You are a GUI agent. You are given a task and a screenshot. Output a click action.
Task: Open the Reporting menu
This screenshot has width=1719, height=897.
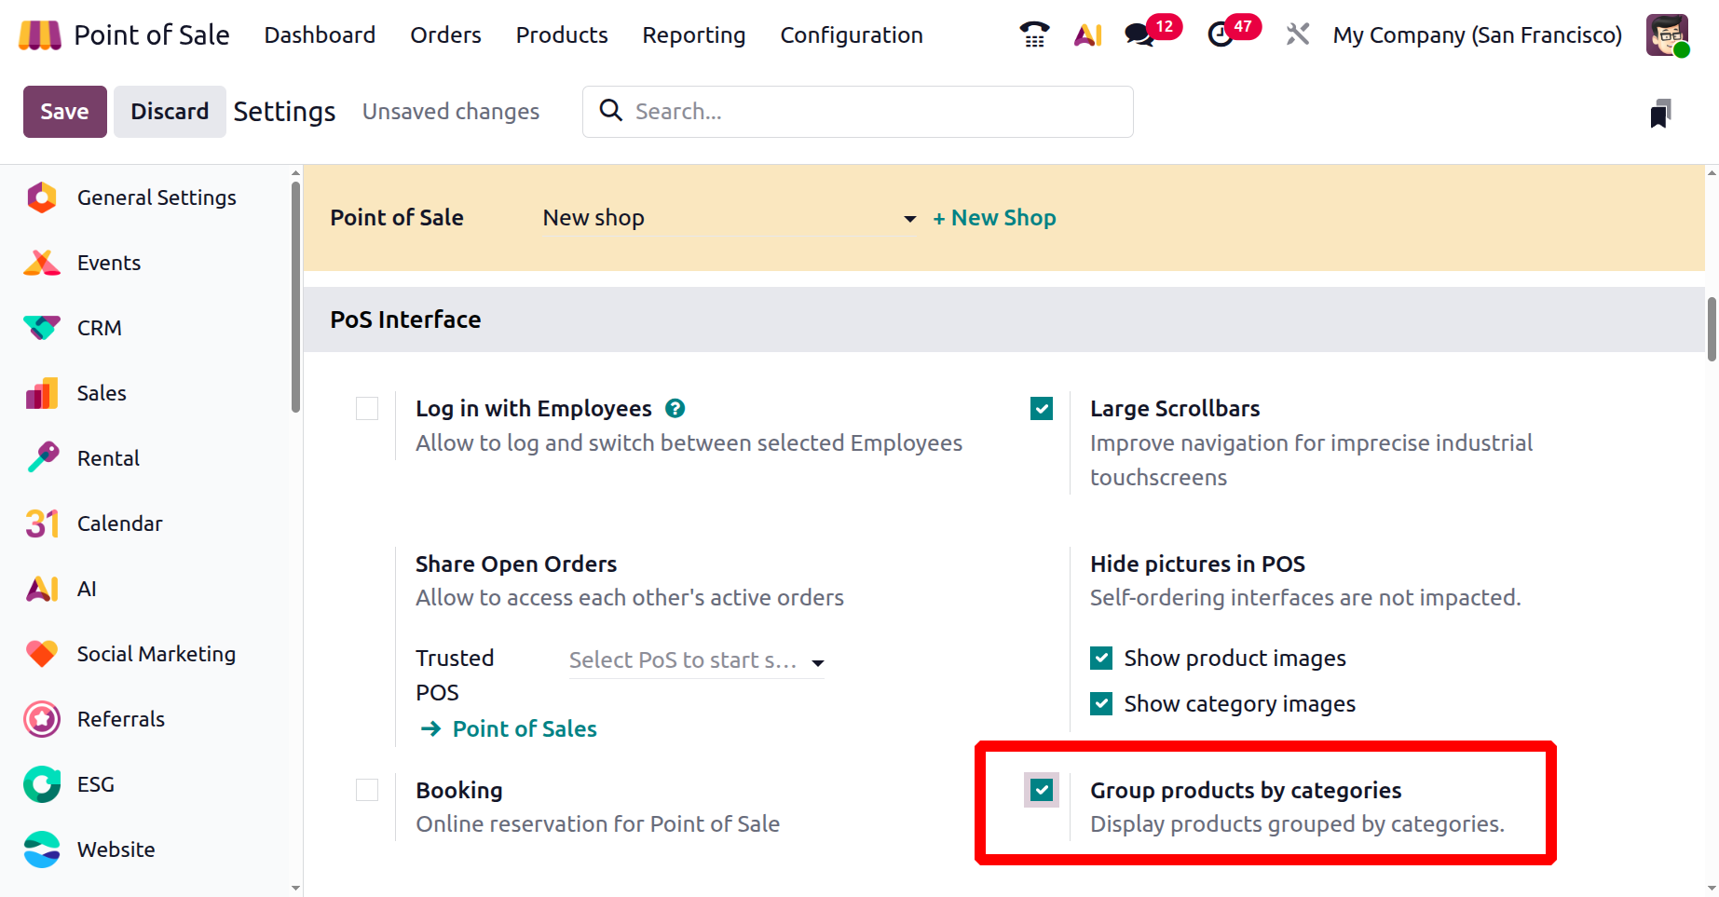693,35
